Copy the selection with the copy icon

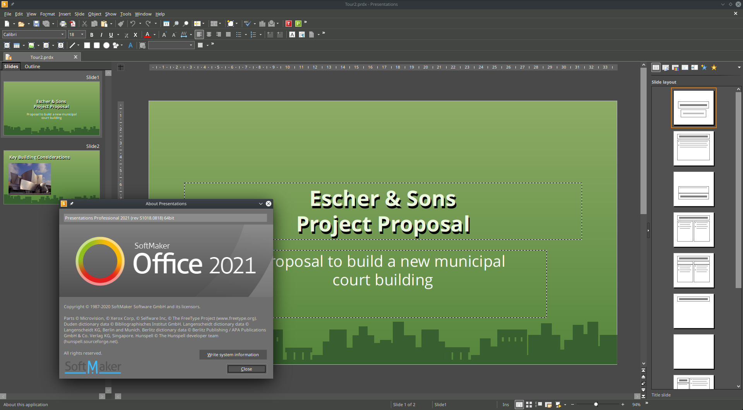(x=94, y=24)
